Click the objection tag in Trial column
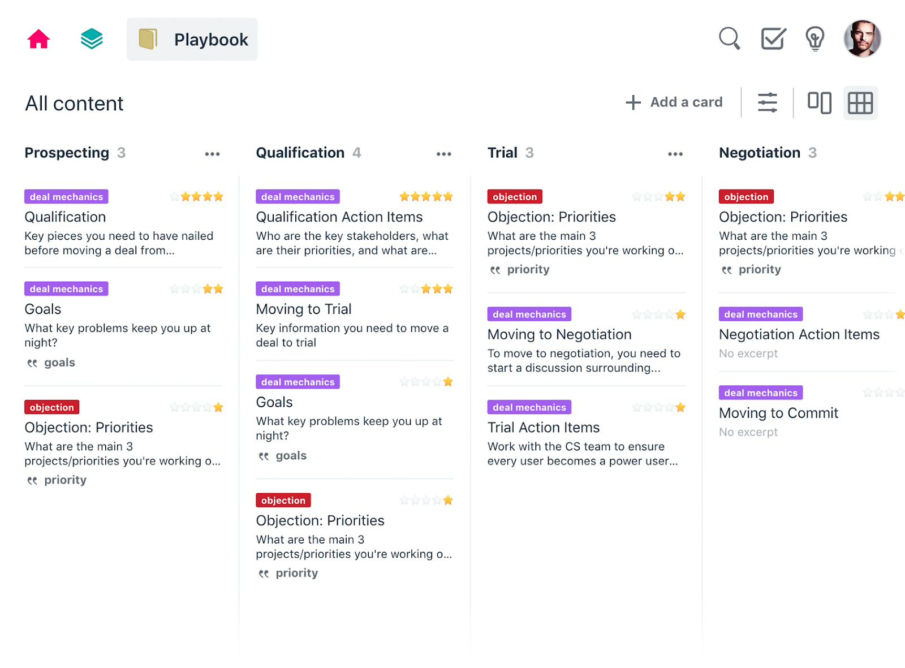905x668 pixels. pos(515,197)
